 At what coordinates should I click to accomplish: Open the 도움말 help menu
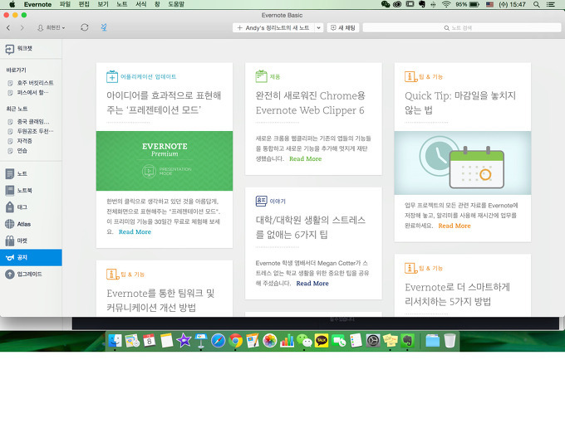pos(176,4)
